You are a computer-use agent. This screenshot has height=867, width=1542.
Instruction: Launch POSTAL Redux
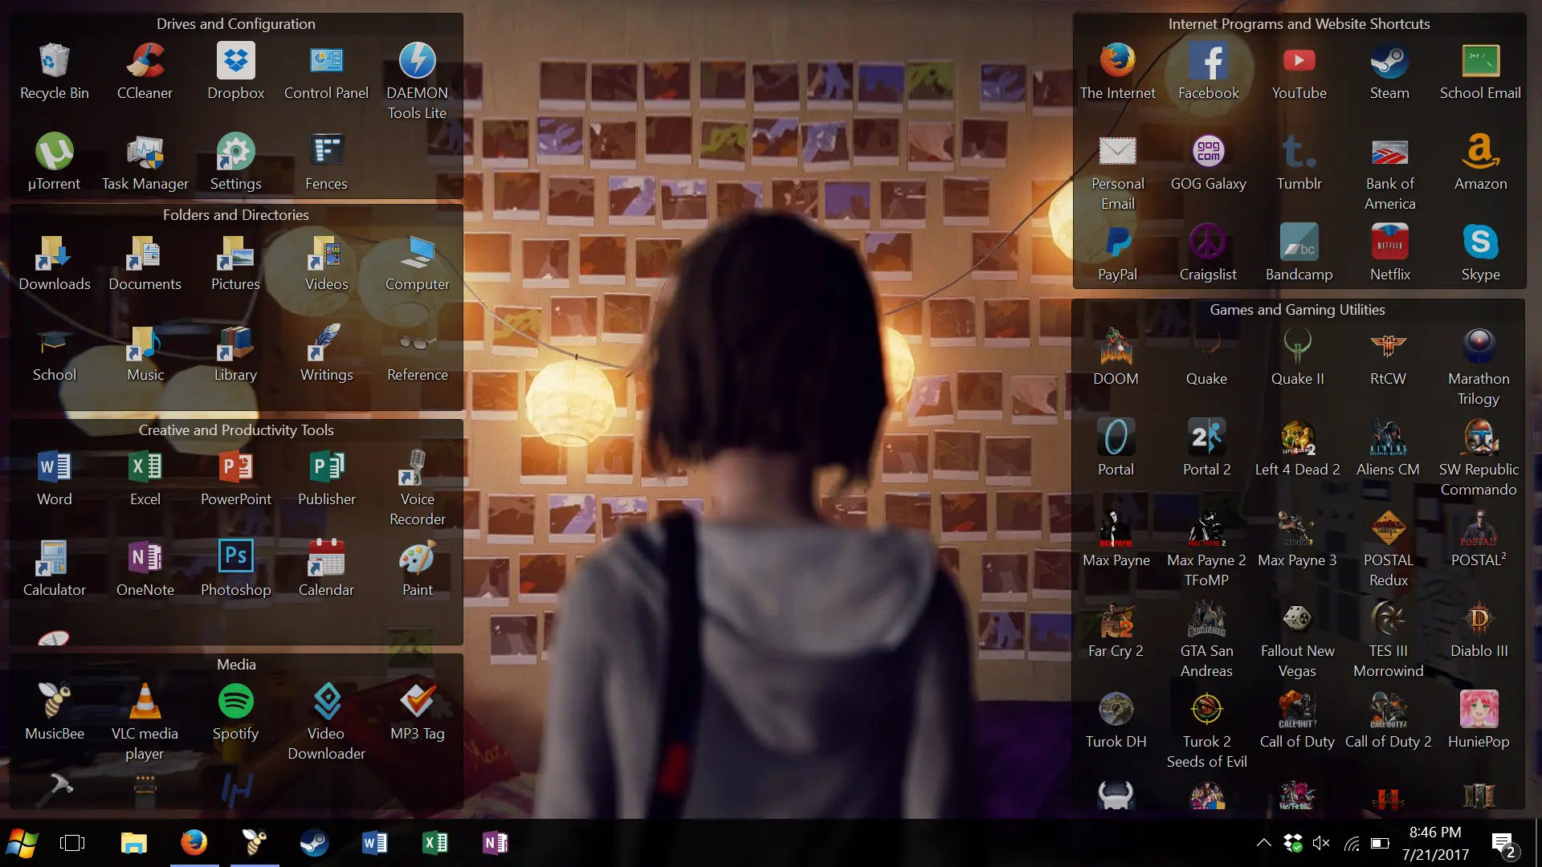click(1388, 549)
